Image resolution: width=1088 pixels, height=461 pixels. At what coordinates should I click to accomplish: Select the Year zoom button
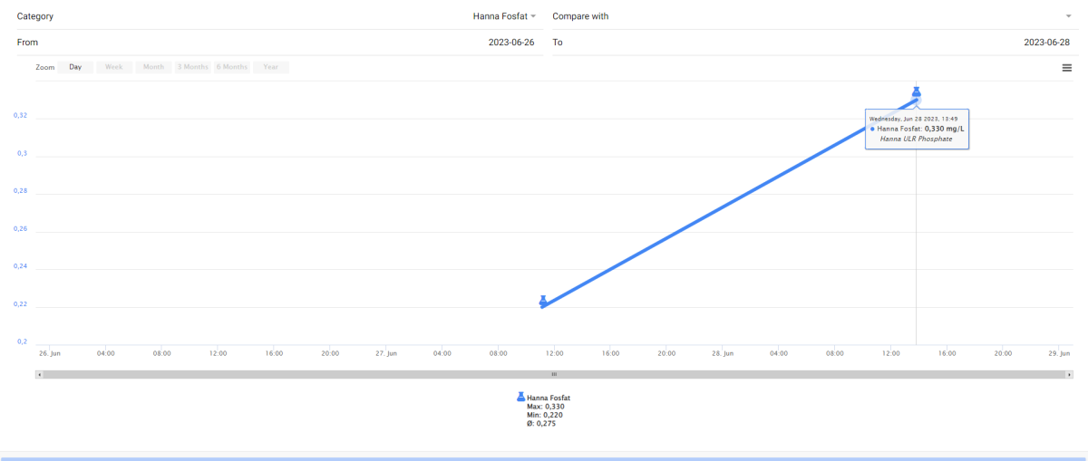271,67
